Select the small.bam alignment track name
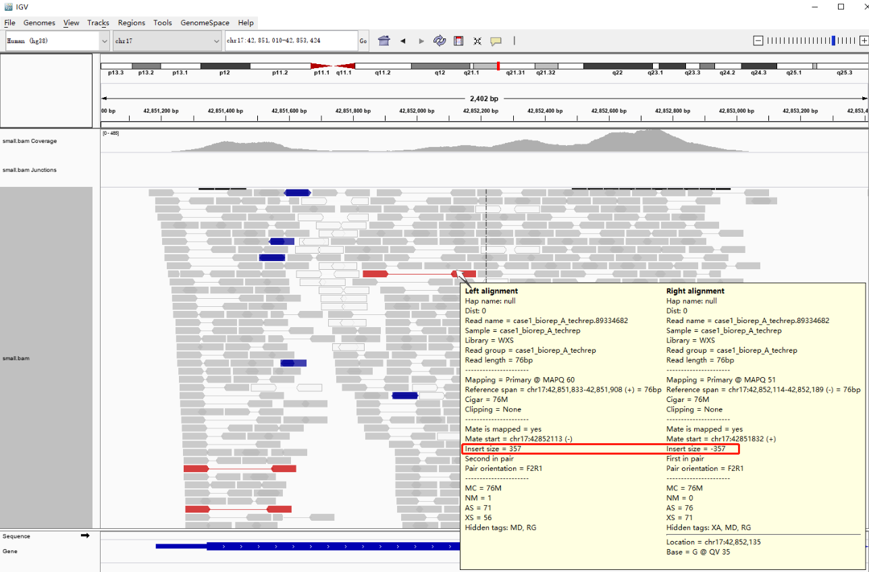This screenshot has width=869, height=572. [x=16, y=358]
